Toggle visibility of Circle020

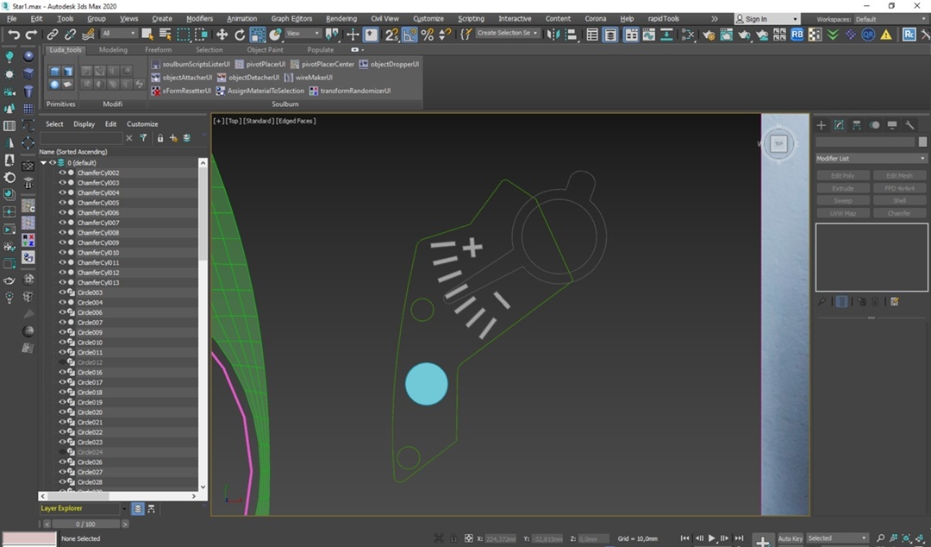click(62, 412)
